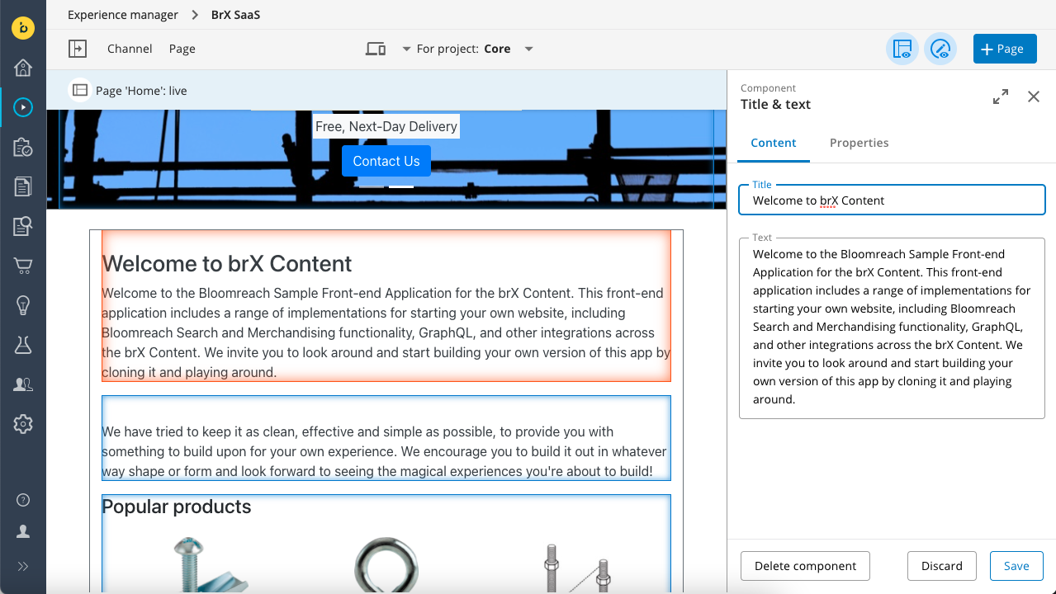Open the document search icon in sidebar
The height and width of the screenshot is (594, 1056).
23,226
